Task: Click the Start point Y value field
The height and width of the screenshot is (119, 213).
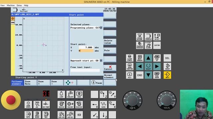Action: point(86,51)
